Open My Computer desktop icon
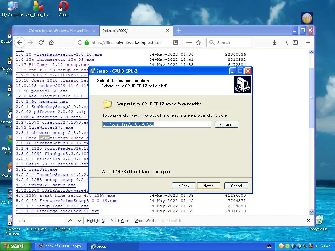 pyautogui.click(x=12, y=9)
